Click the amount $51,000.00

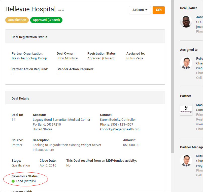coord(131,145)
